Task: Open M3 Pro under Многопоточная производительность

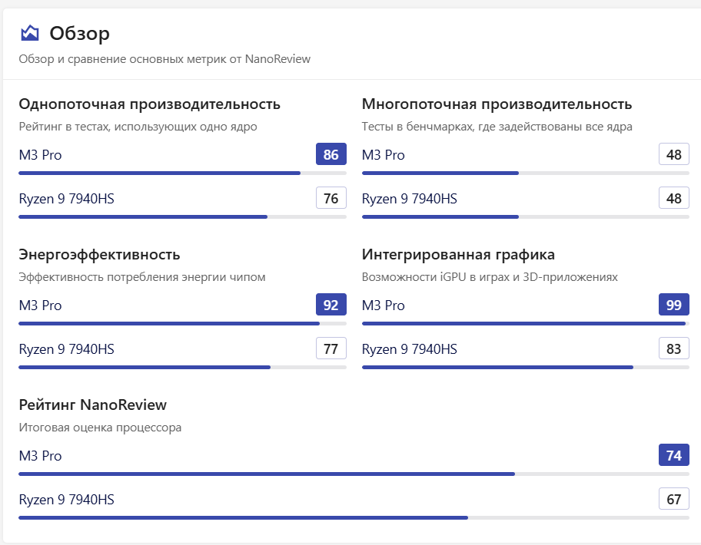Action: pyautogui.click(x=383, y=155)
